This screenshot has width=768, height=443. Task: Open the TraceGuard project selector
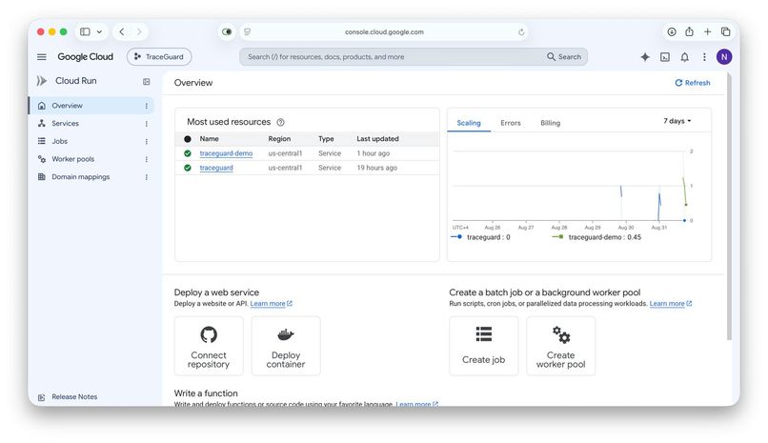(x=159, y=57)
